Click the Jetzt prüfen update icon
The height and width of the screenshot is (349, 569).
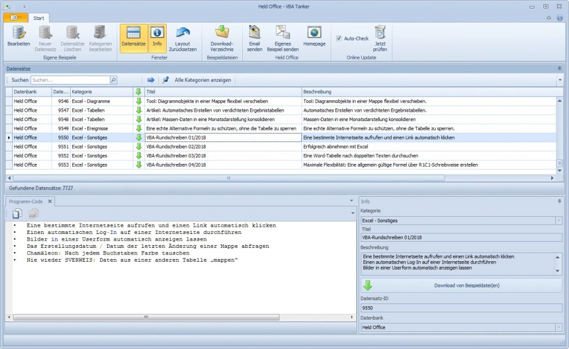[x=380, y=38]
